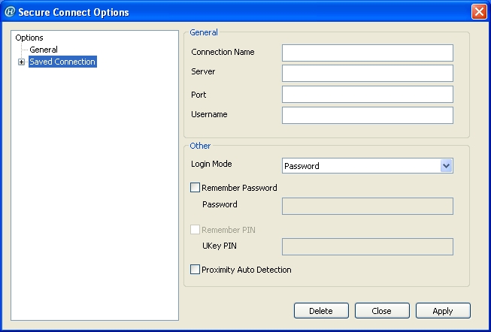
Task: Click into the Port field
Action: click(x=367, y=94)
